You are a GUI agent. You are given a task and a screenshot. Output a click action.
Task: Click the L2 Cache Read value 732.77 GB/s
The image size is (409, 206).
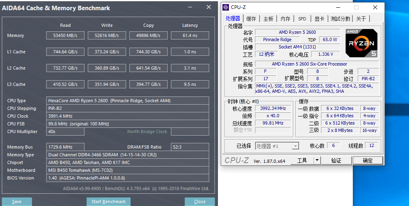click(x=65, y=68)
